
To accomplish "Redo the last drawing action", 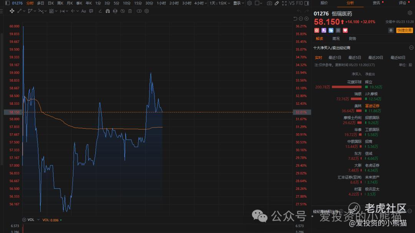I will 307,11.
